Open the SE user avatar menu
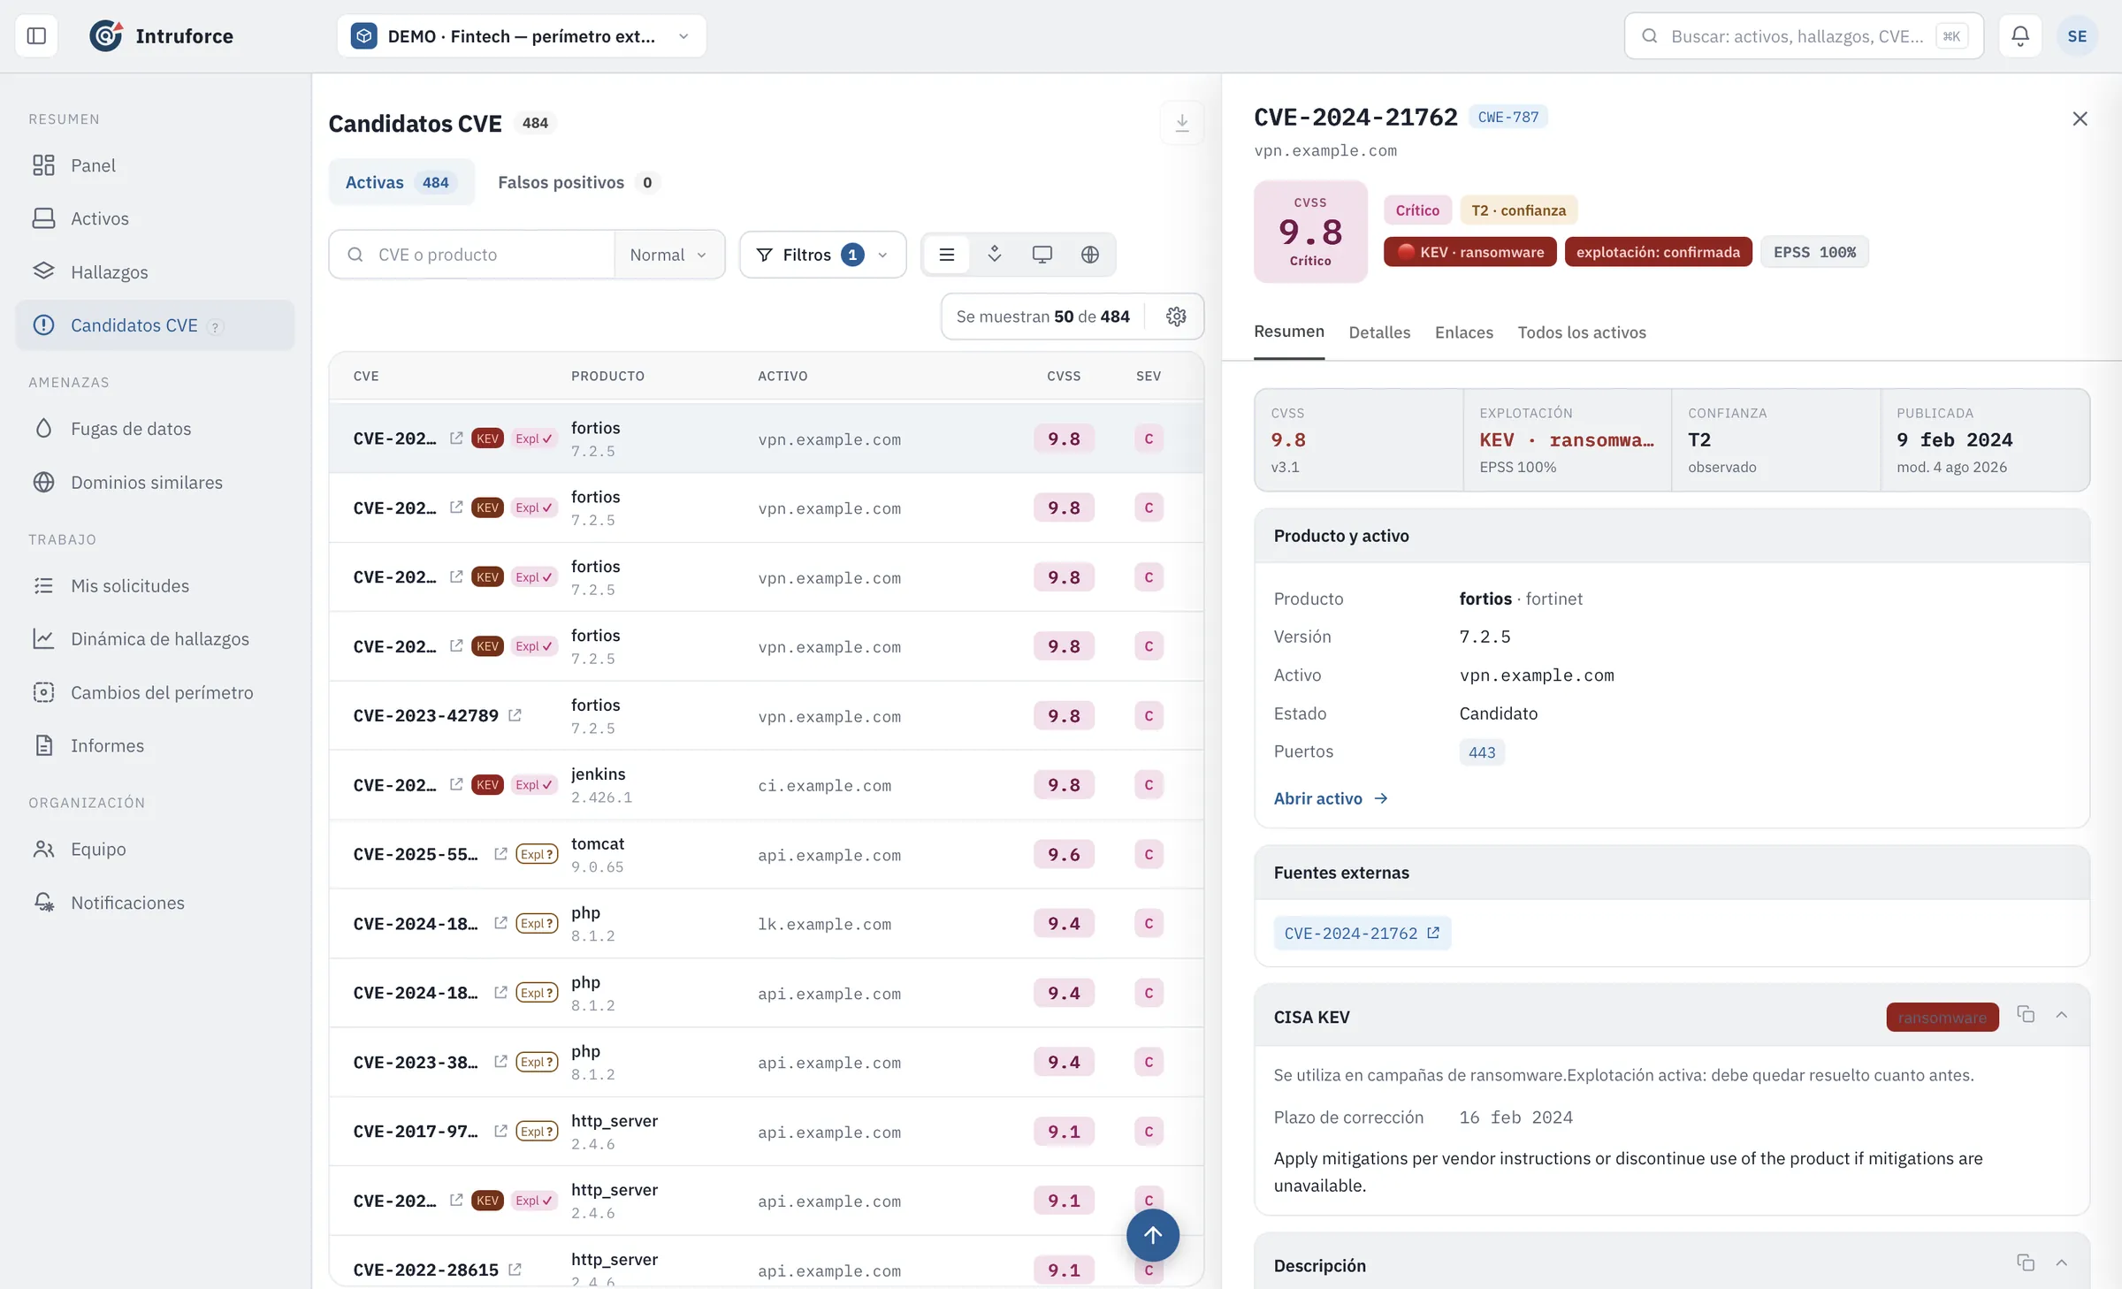The image size is (2122, 1289). tap(2077, 36)
